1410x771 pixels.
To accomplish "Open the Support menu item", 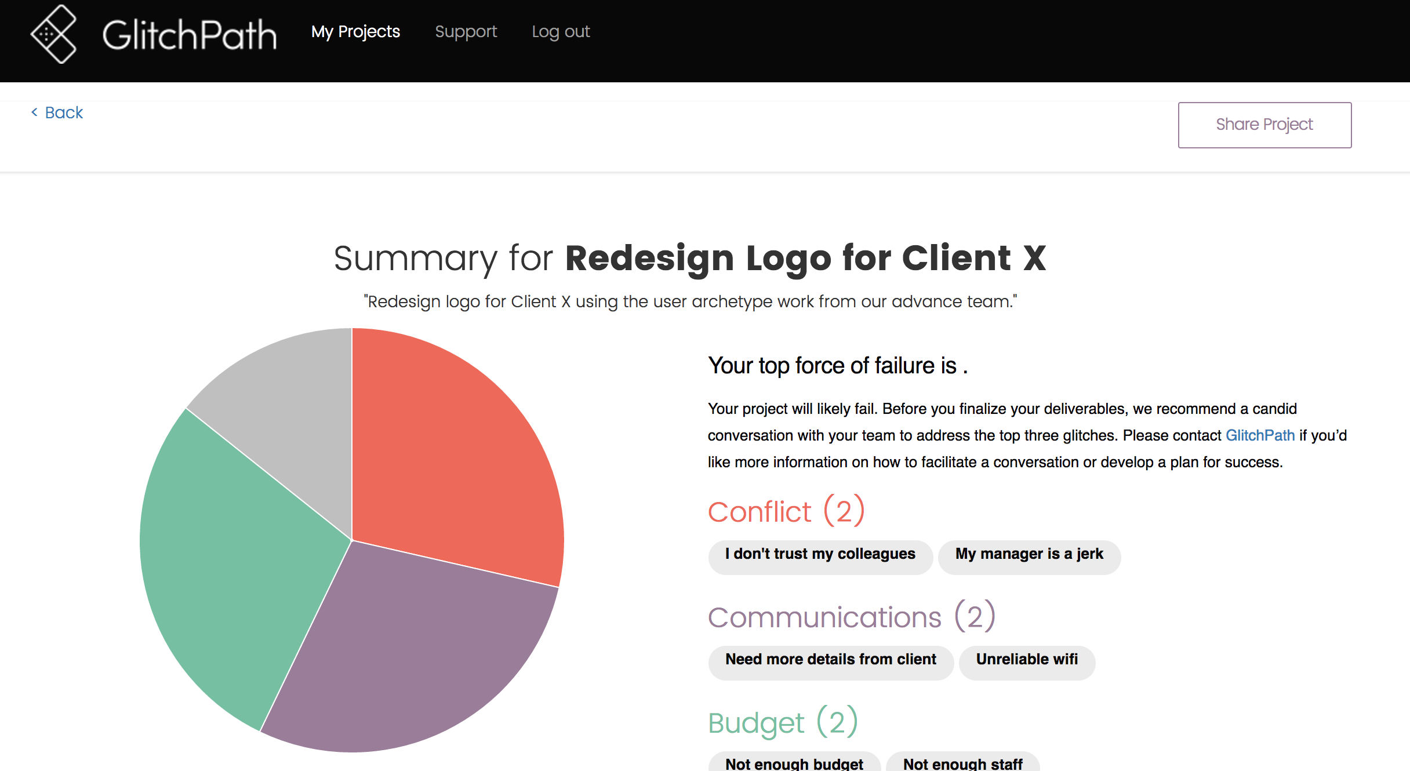I will (x=466, y=31).
